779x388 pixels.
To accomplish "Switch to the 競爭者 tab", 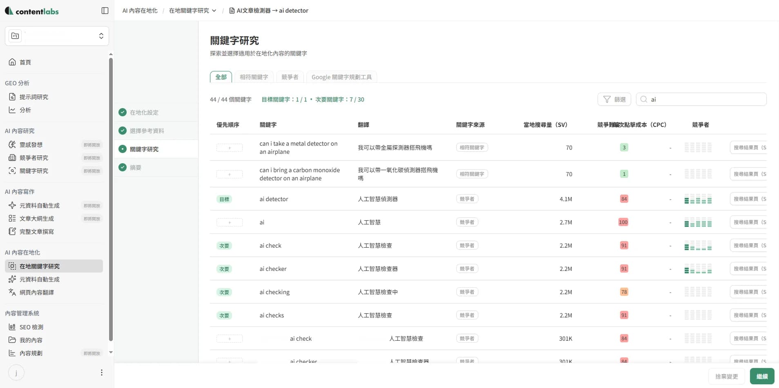I will click(x=290, y=77).
